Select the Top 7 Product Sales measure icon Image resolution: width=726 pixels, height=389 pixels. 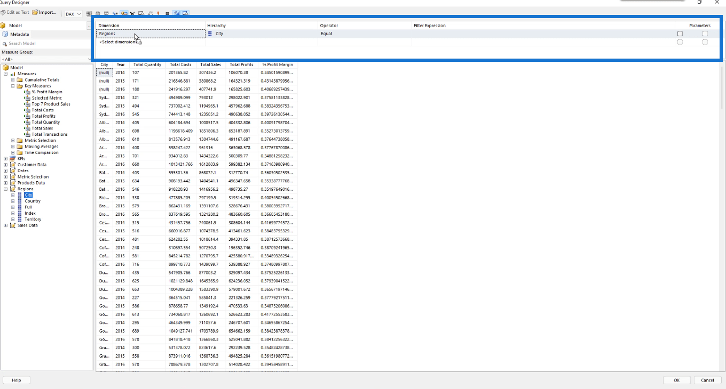click(27, 104)
